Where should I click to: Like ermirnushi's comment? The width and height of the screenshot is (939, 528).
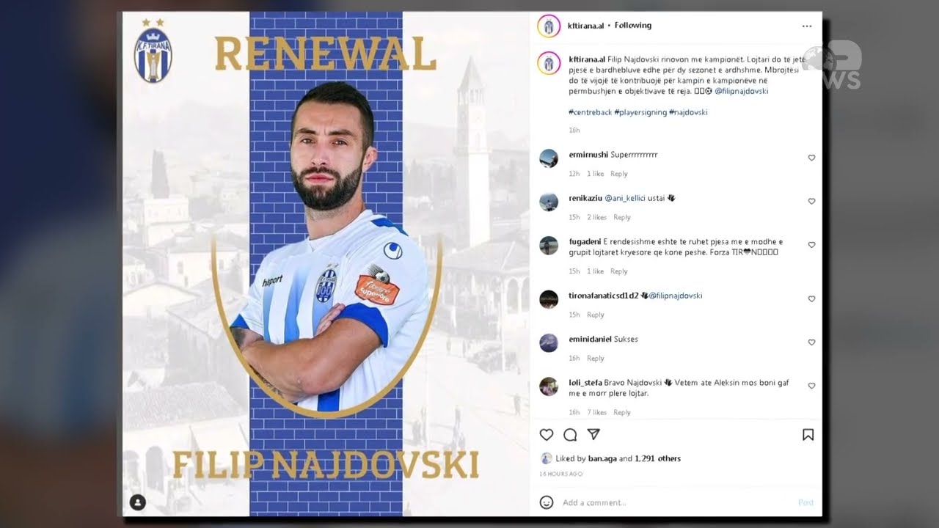pyautogui.click(x=811, y=158)
